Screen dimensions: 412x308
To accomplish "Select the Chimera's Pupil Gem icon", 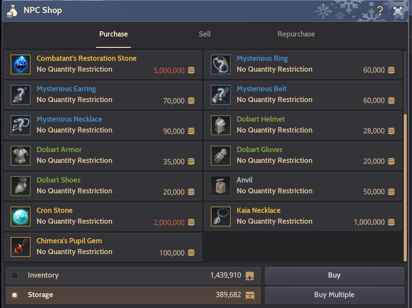I will pos(20,247).
